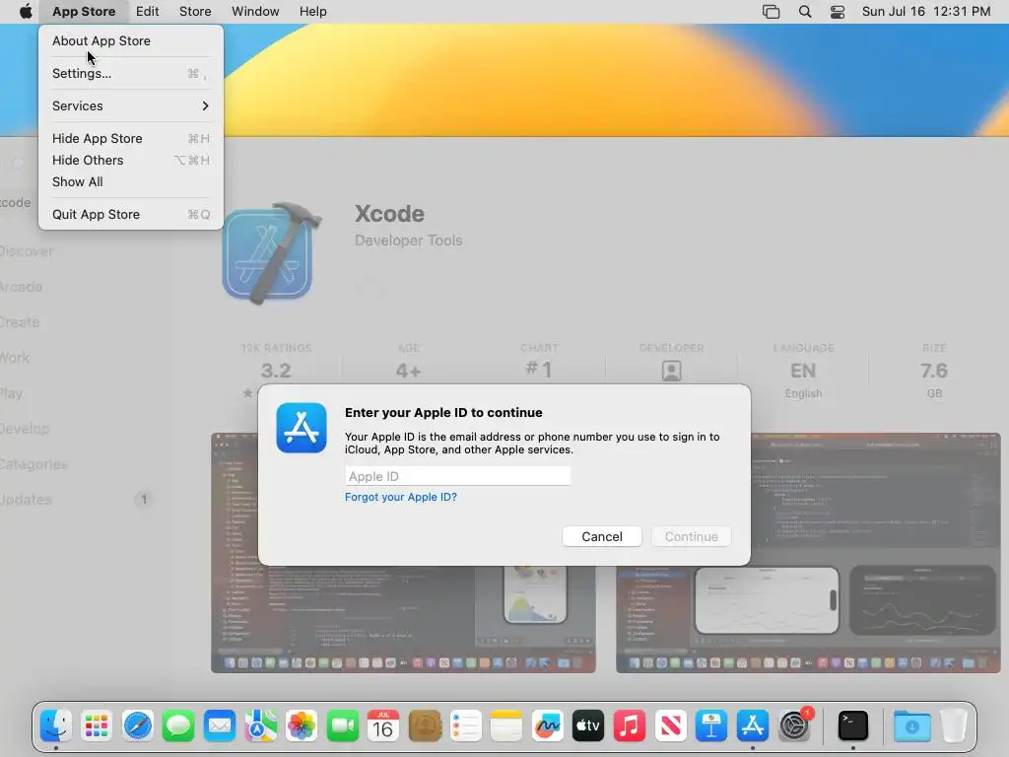This screenshot has width=1009, height=757.
Task: Open News from the Dock
Action: point(670,726)
